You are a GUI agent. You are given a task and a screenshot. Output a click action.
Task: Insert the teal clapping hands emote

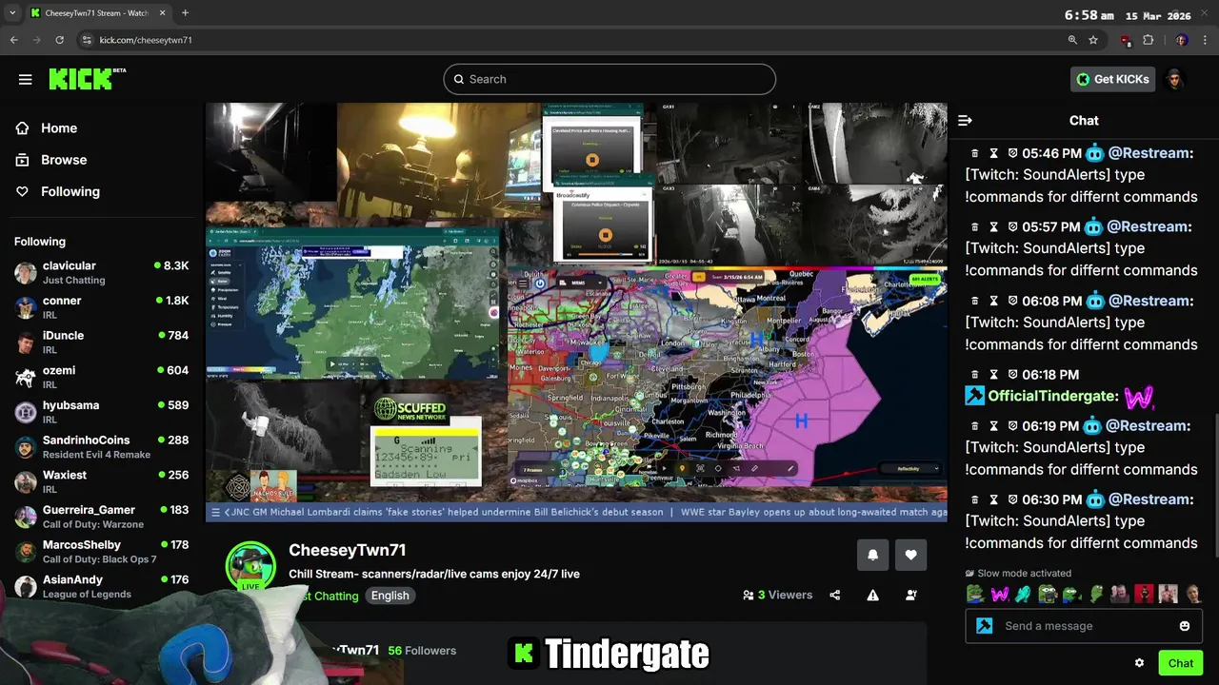(x=1023, y=595)
